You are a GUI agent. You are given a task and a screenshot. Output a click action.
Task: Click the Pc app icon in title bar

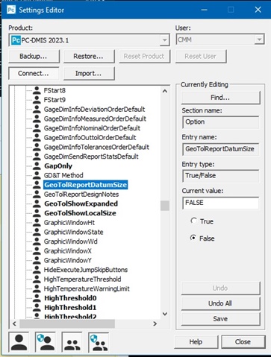coord(11,10)
